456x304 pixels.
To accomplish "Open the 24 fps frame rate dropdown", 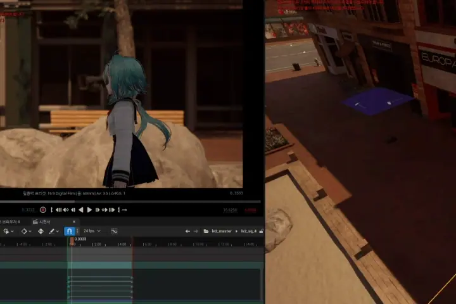I will (x=92, y=231).
